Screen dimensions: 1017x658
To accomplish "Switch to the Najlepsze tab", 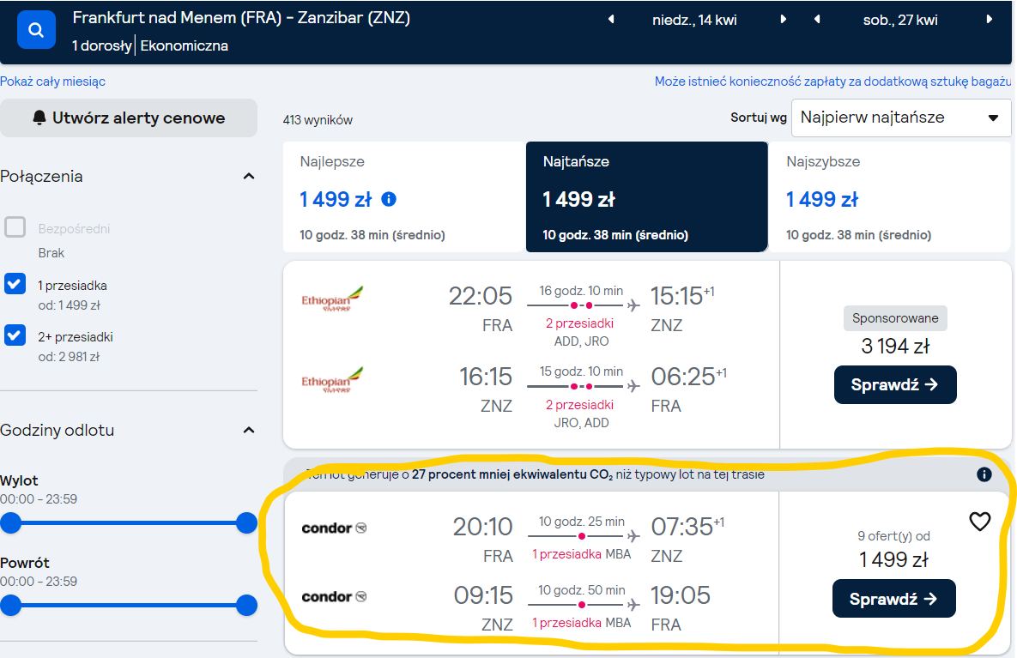I will [x=404, y=197].
